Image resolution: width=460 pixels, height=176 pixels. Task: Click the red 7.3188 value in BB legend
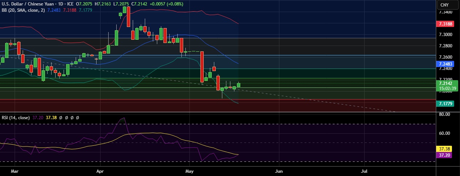(x=69, y=10)
